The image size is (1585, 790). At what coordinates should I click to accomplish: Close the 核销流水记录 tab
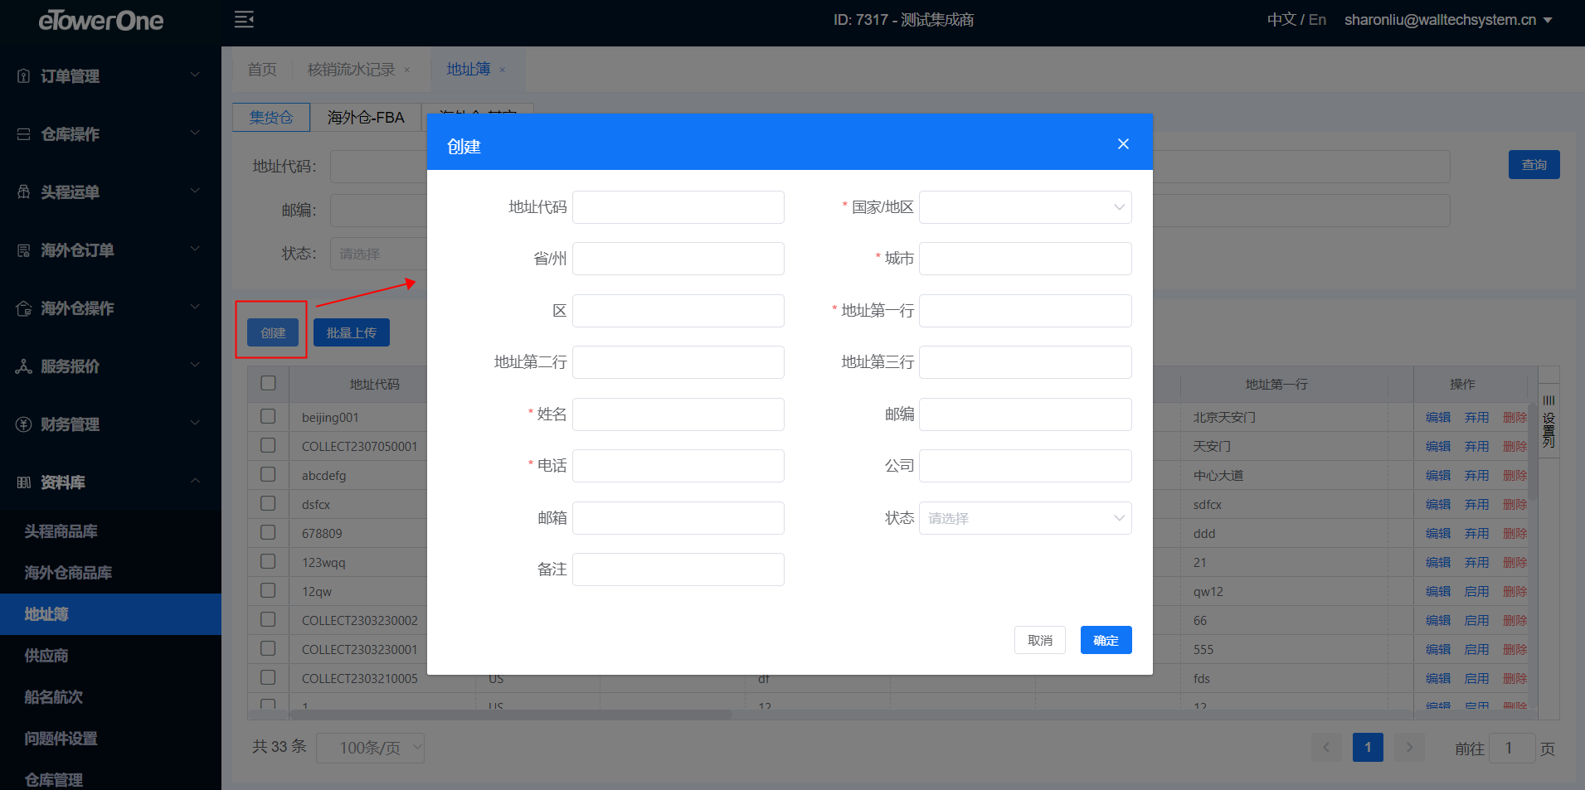(x=406, y=70)
